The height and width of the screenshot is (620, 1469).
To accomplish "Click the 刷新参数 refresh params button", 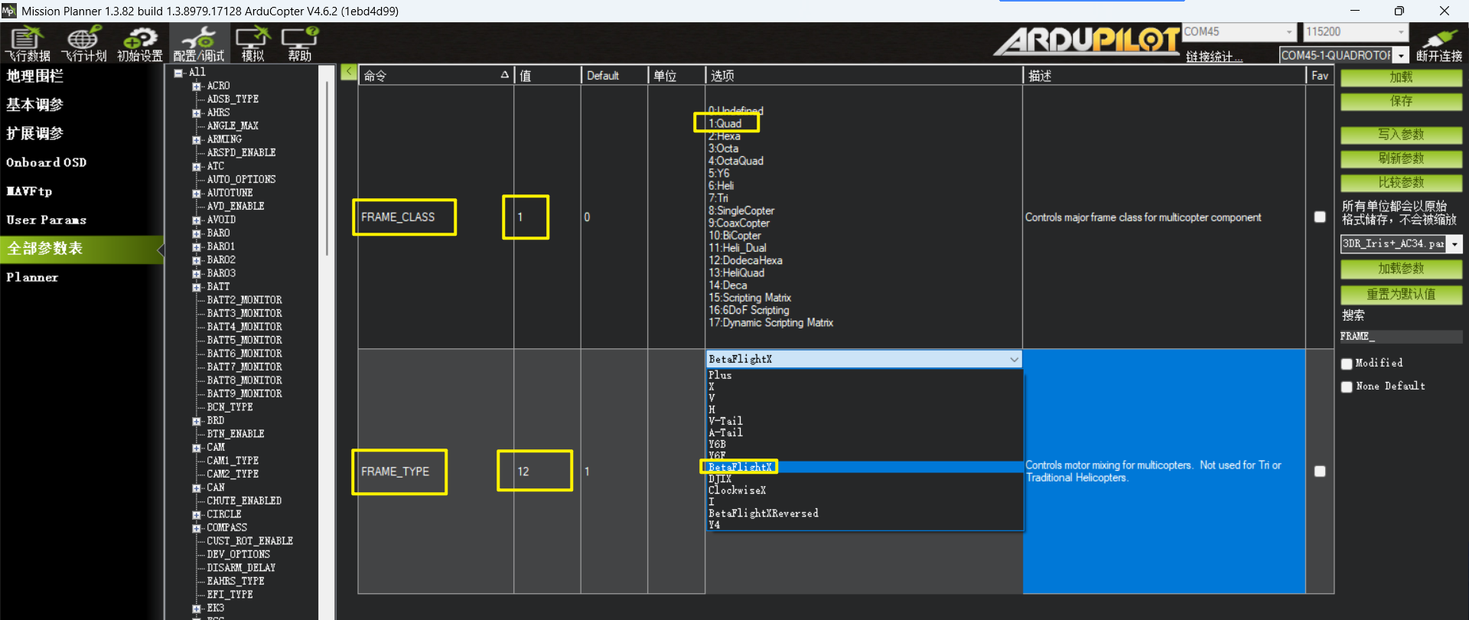I will point(1401,158).
